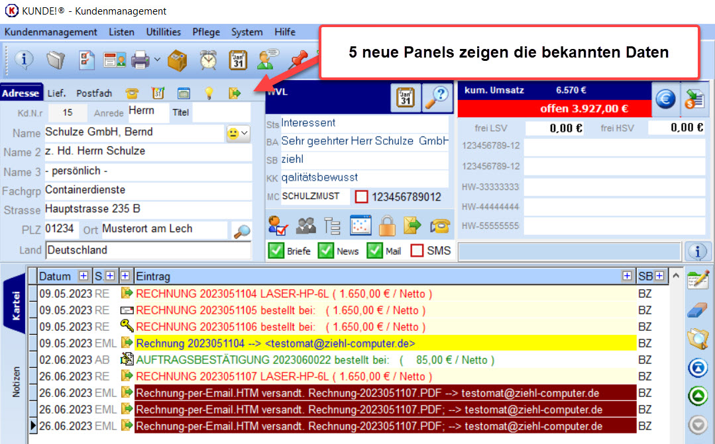Uncheck the Briefe checkbox

tap(276, 251)
